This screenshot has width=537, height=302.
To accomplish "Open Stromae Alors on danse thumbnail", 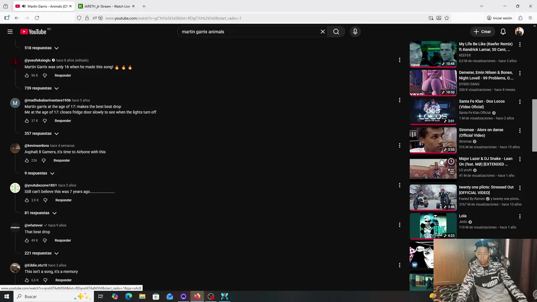I will click(433, 140).
